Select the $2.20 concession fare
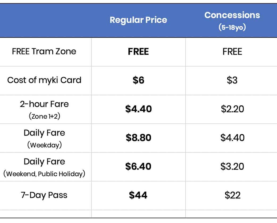Image resolution: width=277 pixels, height=223 pixels. click(x=232, y=109)
